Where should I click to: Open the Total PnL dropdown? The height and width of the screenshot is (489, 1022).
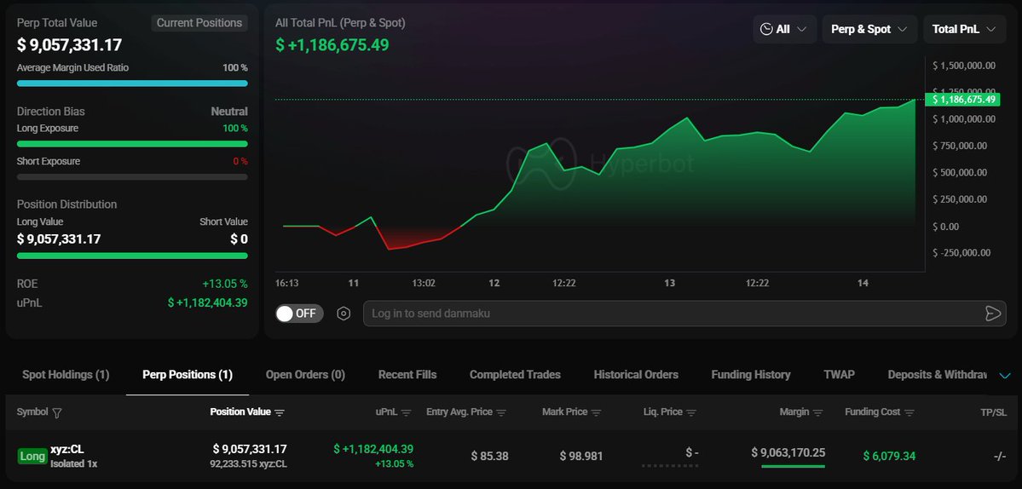pyautogui.click(x=964, y=29)
